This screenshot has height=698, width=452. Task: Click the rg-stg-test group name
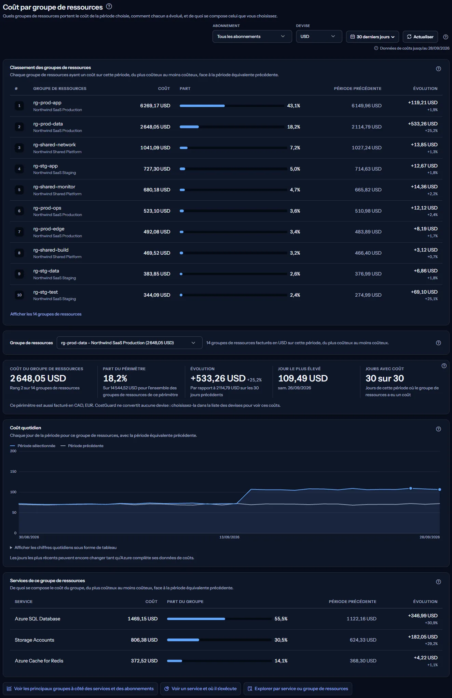[45, 292]
